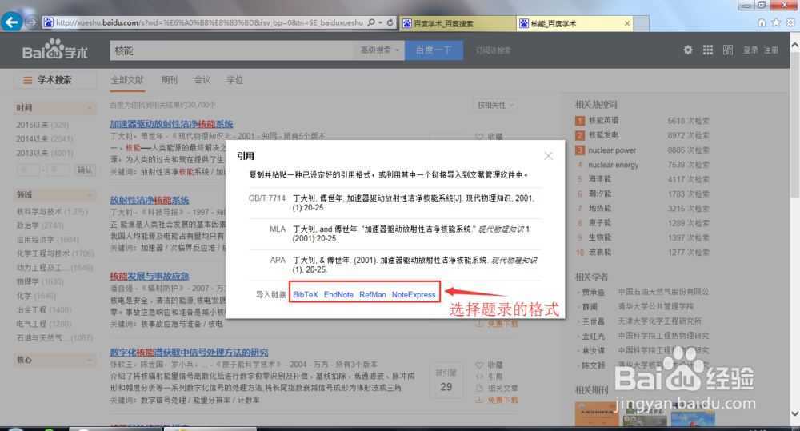Click related scholar 贾承造
Image resolution: width=800 pixels, height=431 pixels.
[594, 293]
